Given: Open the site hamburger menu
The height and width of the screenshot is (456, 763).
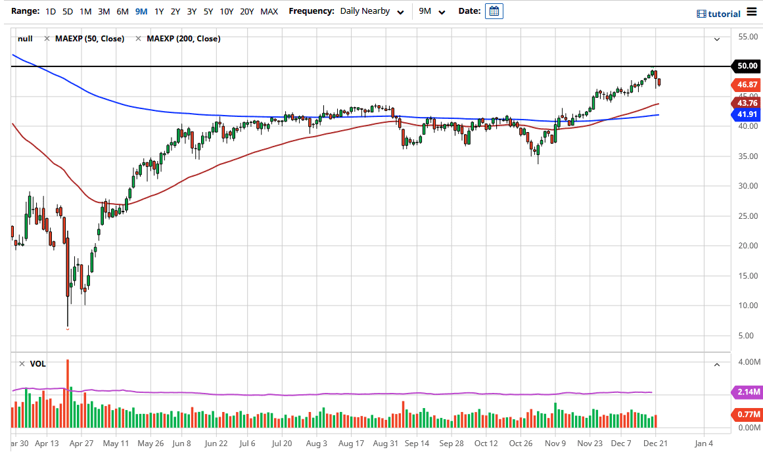Looking at the screenshot, I should click(x=752, y=11).
